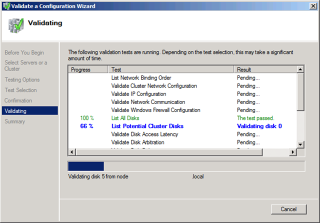Click the Validating header servers icon
Image resolution: width=320 pixels, height=223 pixels.
click(x=16, y=25)
